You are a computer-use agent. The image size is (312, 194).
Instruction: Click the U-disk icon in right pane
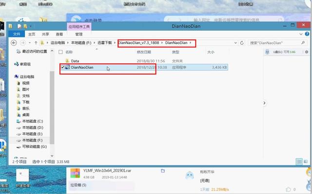pos(267,52)
